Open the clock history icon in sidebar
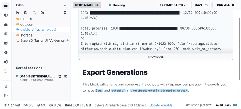The width and height of the screenshot is (241, 109). point(6,53)
